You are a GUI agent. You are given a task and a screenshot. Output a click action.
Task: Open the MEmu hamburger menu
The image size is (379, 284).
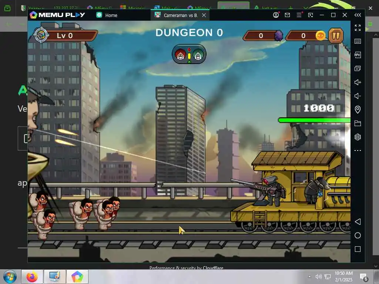[x=299, y=15]
